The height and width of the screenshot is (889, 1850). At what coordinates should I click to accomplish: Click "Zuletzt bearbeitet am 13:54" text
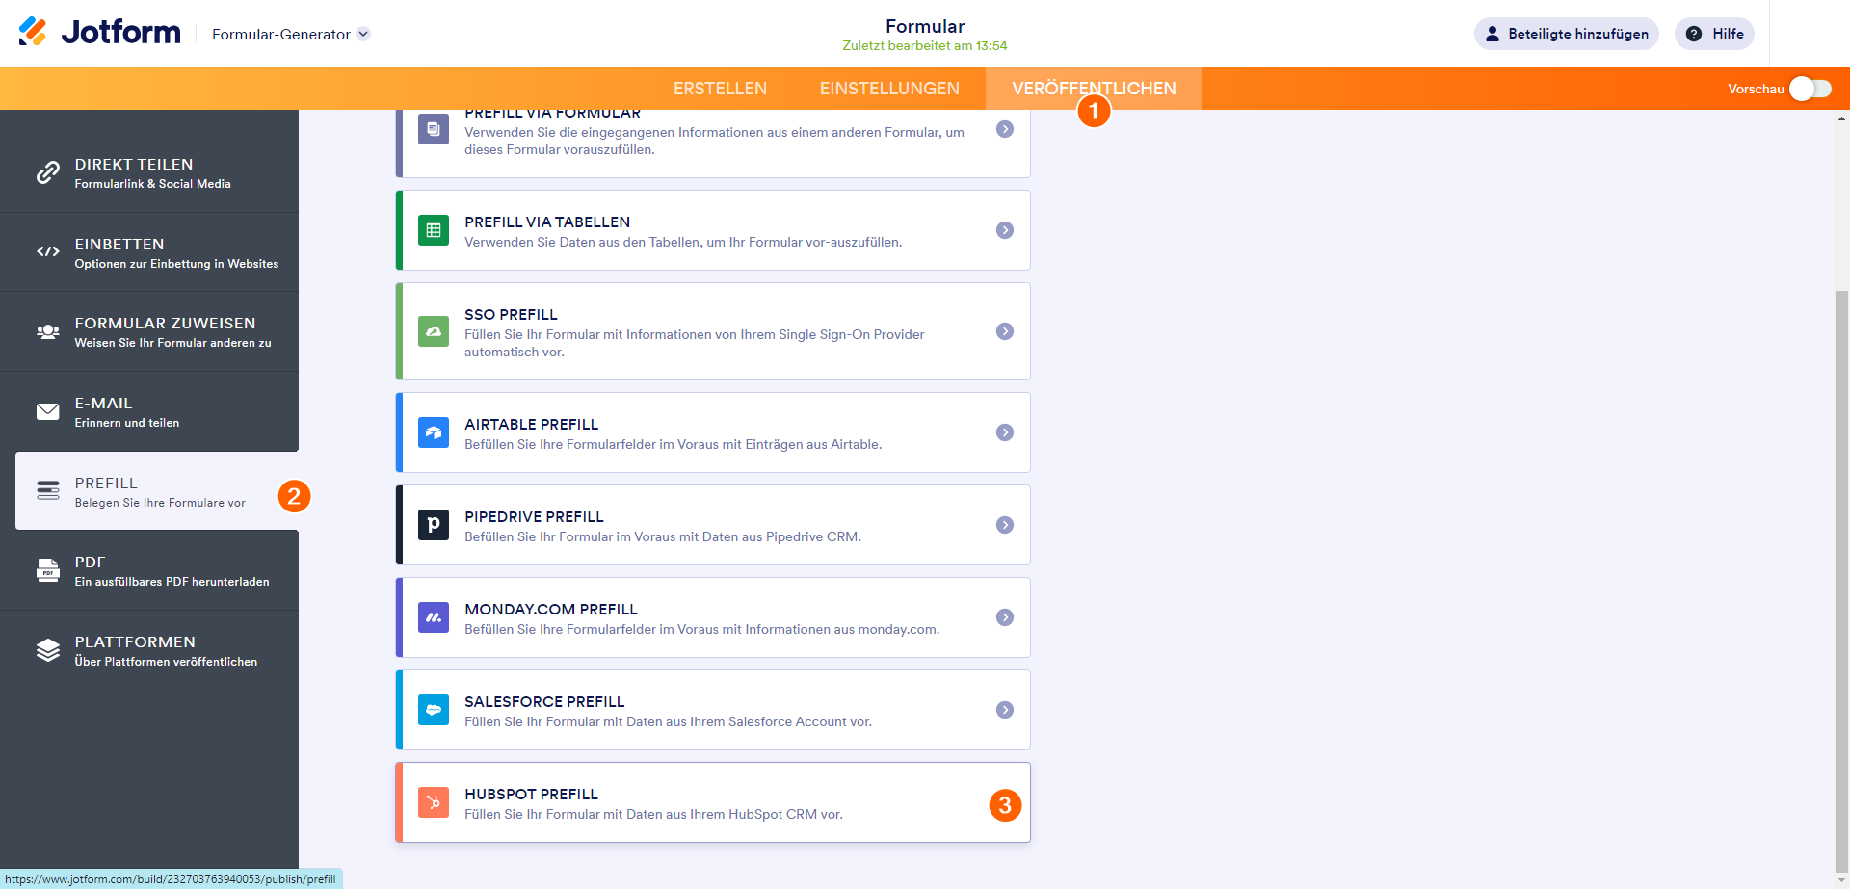coord(925,46)
